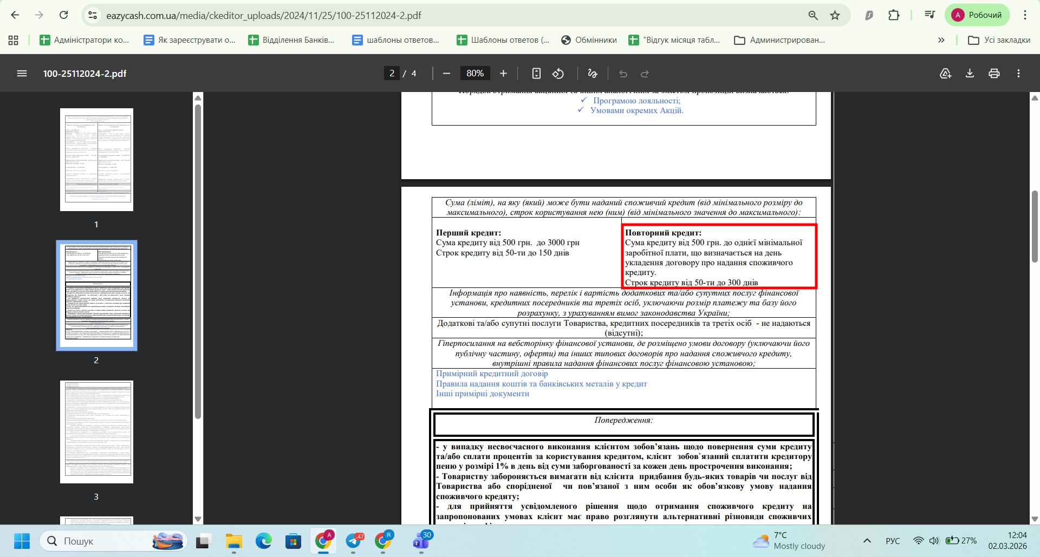Open the Відгук місяця табл... bookmark
1040x557 pixels.
674,40
